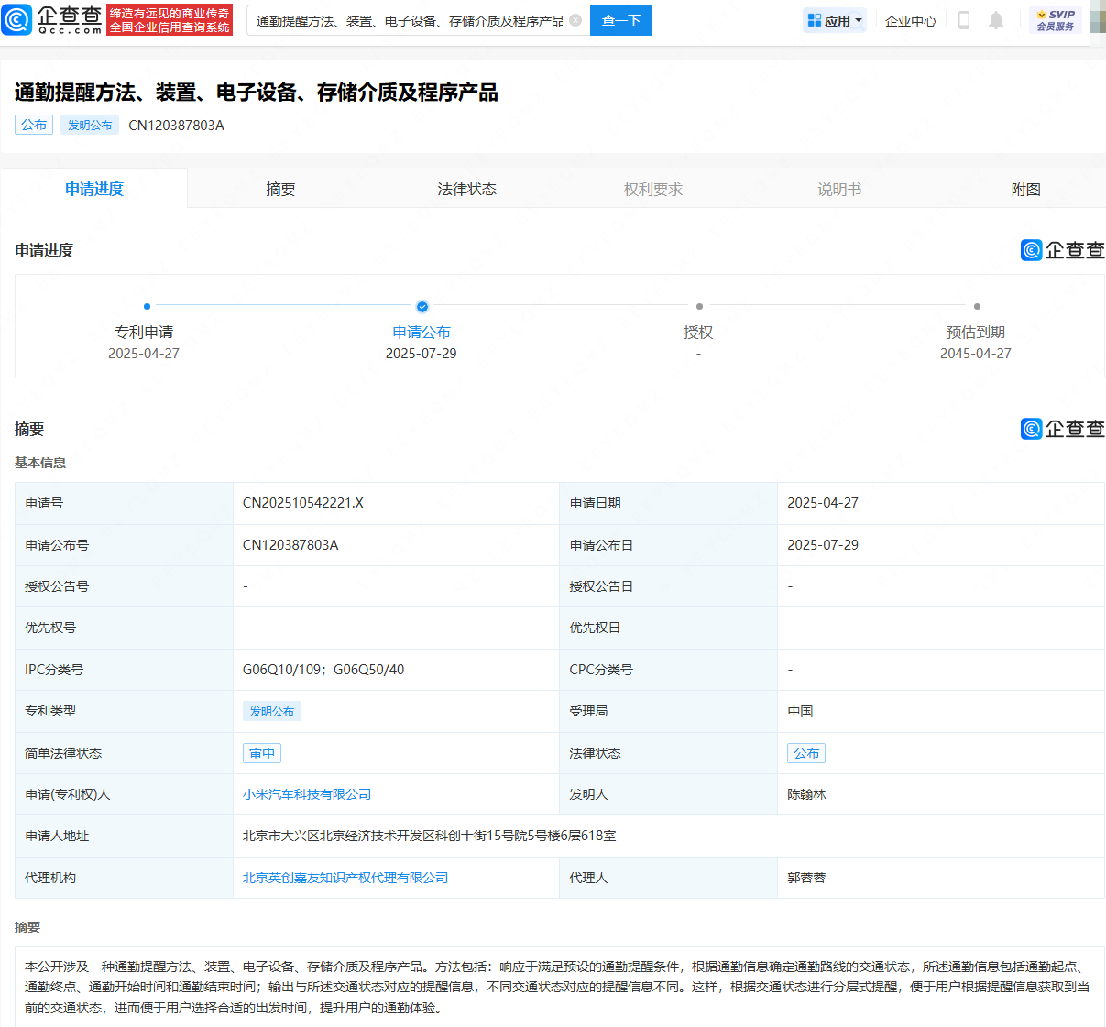This screenshot has width=1106, height=1027.
Task: Click the 审中 simple legal status tag
Action: pyautogui.click(x=262, y=753)
